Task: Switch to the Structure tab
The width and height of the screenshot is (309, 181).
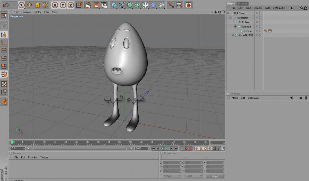Action: 243,3
